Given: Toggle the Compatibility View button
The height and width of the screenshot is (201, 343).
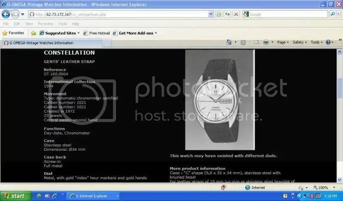Looking at the screenshot, I should coord(219,15).
